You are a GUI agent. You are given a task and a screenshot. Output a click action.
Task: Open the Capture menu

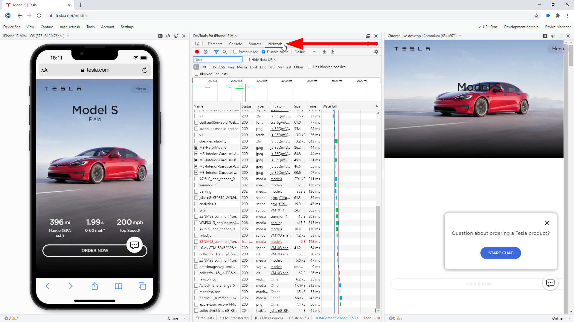click(47, 27)
